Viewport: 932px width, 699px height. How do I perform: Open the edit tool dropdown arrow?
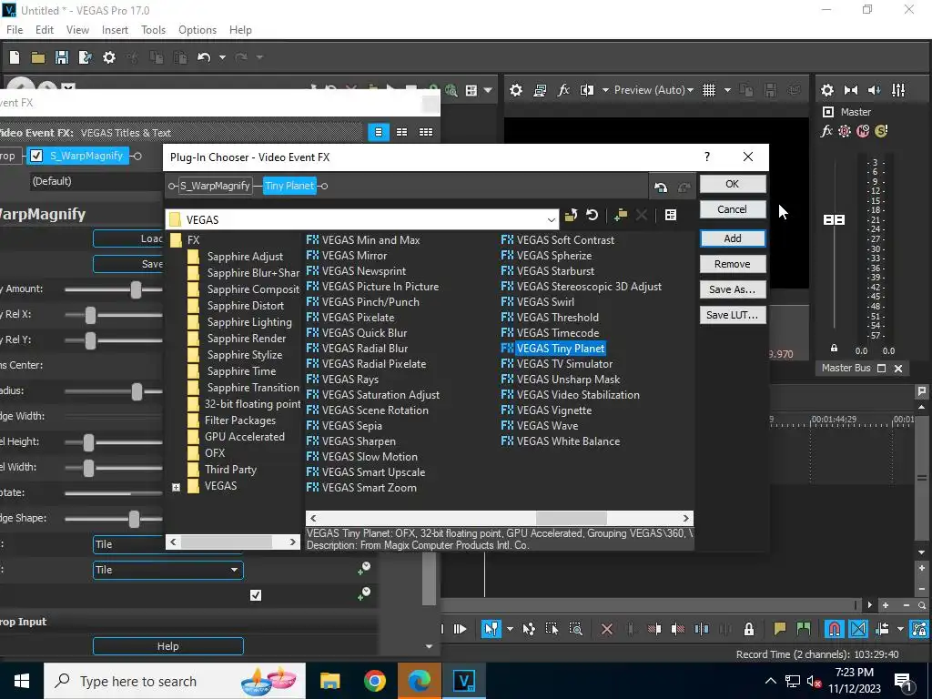[x=510, y=629]
